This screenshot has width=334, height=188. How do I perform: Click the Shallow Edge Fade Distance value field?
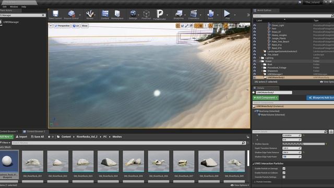292,152
